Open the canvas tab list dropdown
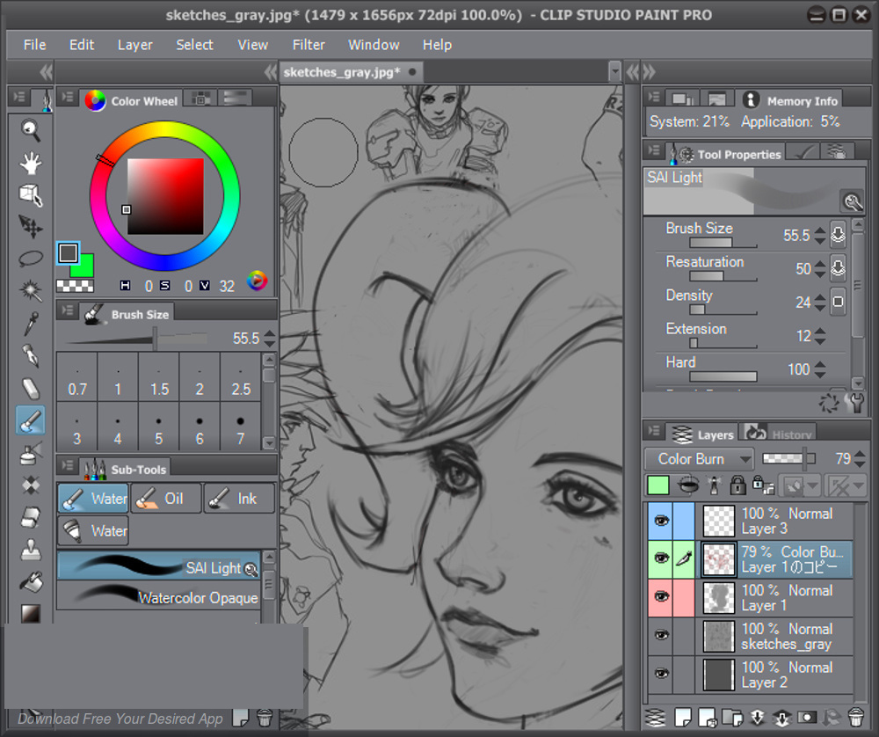This screenshot has height=737, width=879. 615,72
